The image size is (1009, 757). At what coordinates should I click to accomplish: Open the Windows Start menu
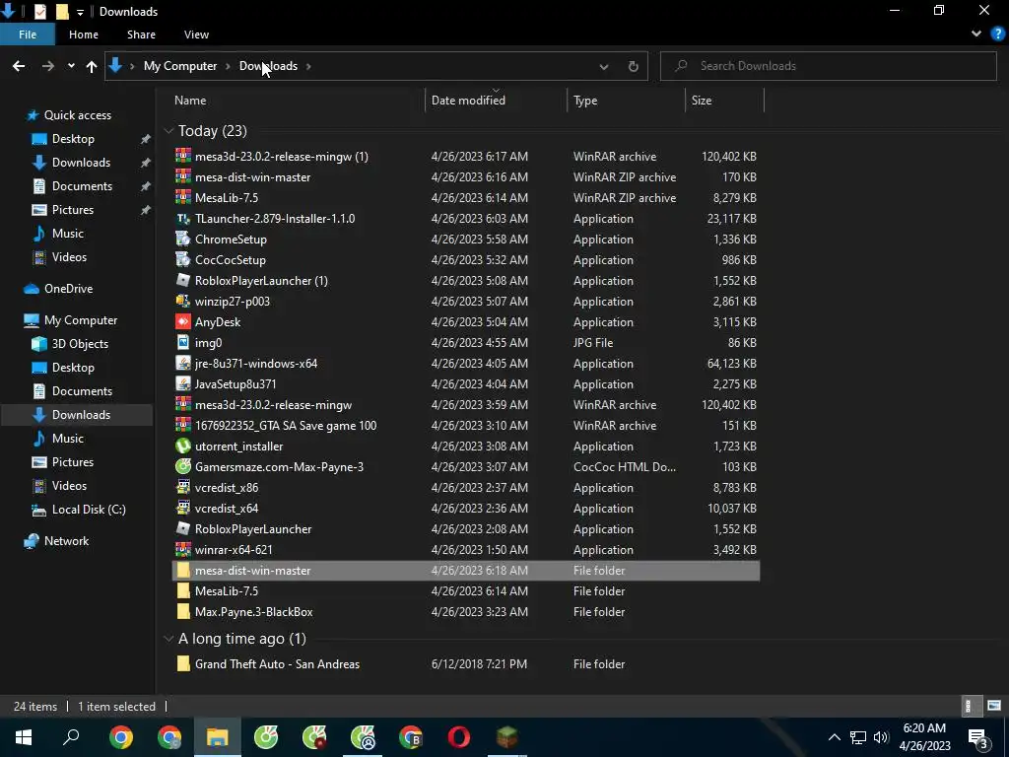24,737
